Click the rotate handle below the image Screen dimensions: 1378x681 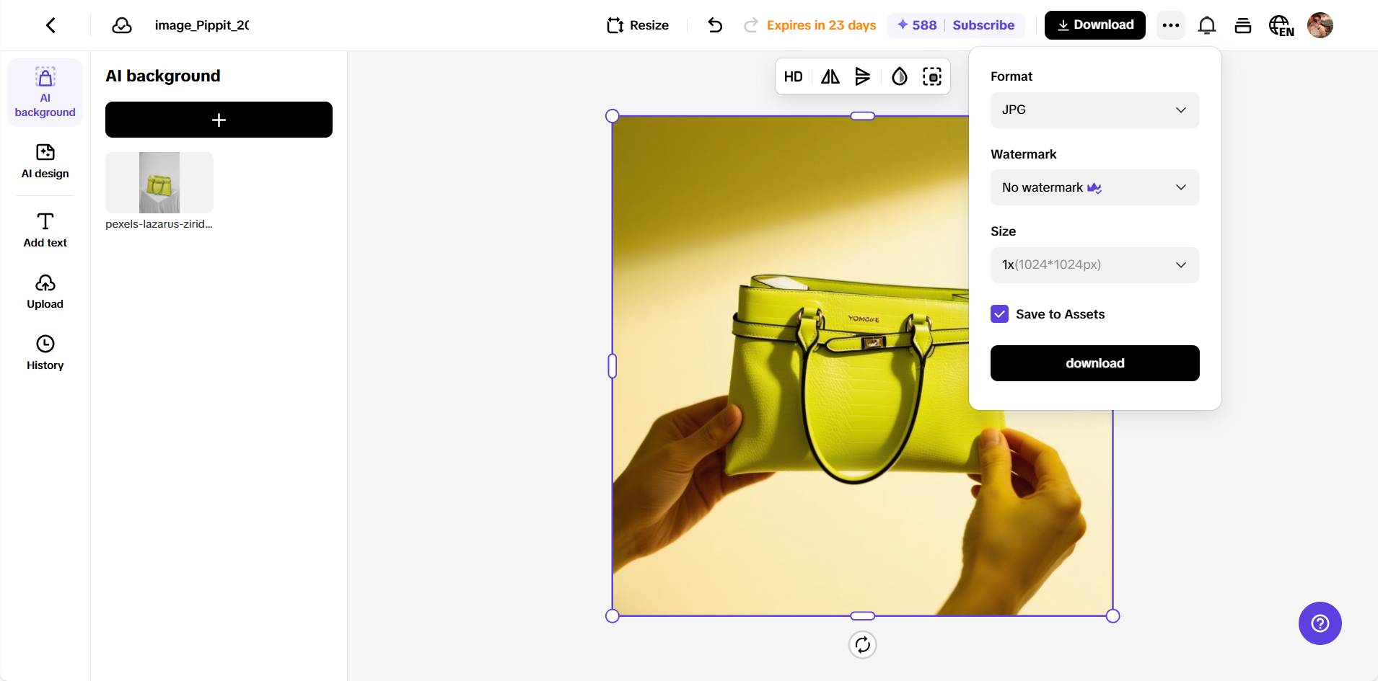[863, 645]
